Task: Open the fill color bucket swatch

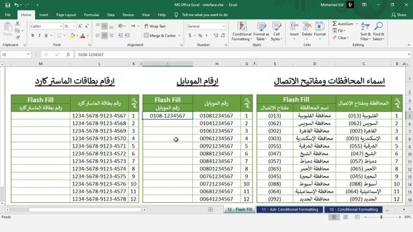Action: (x=72, y=35)
